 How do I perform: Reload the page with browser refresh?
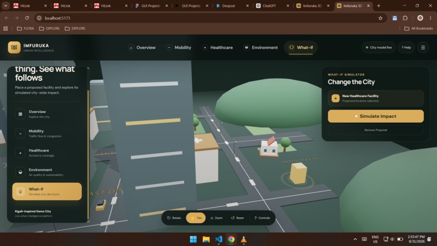27,18
